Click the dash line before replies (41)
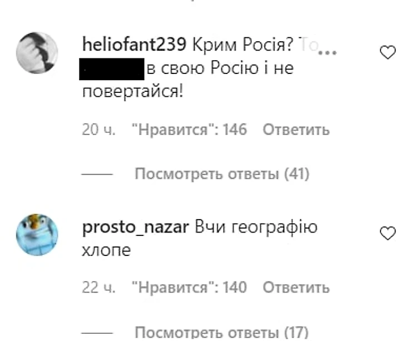 point(97,174)
